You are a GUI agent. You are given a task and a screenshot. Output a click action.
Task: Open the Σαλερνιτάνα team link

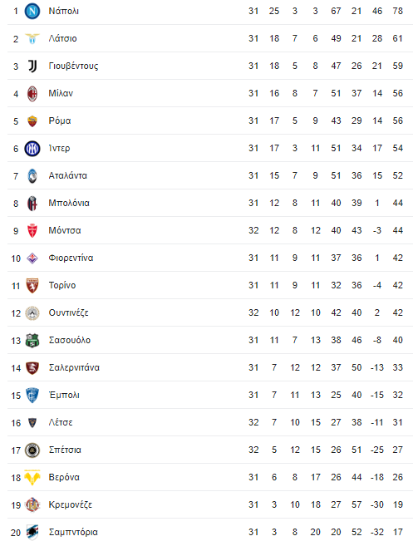(x=74, y=367)
